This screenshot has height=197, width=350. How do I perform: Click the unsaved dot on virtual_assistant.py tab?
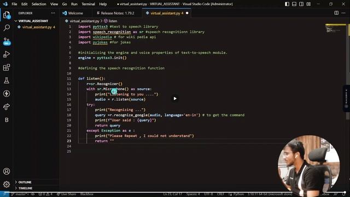click(x=187, y=13)
